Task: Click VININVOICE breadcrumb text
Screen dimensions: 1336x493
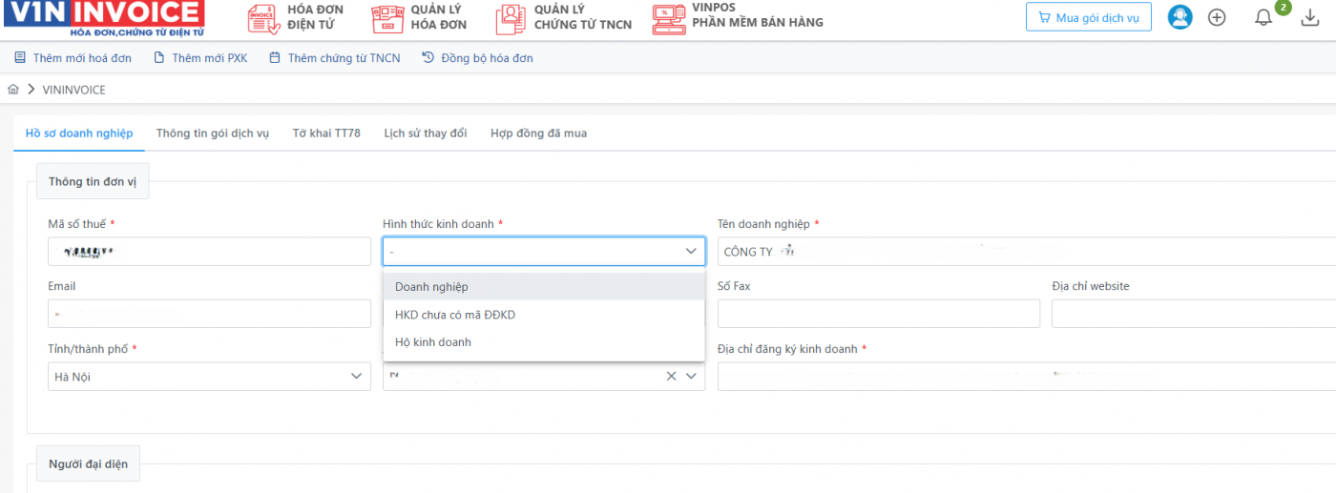Action: click(74, 90)
